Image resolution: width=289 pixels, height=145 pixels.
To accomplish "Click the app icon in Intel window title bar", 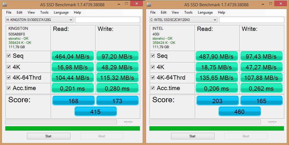I will coord(149,4).
